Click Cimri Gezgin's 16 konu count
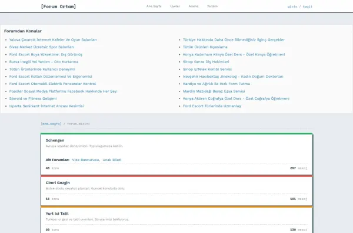The width and height of the screenshot is (353, 233). point(52,199)
